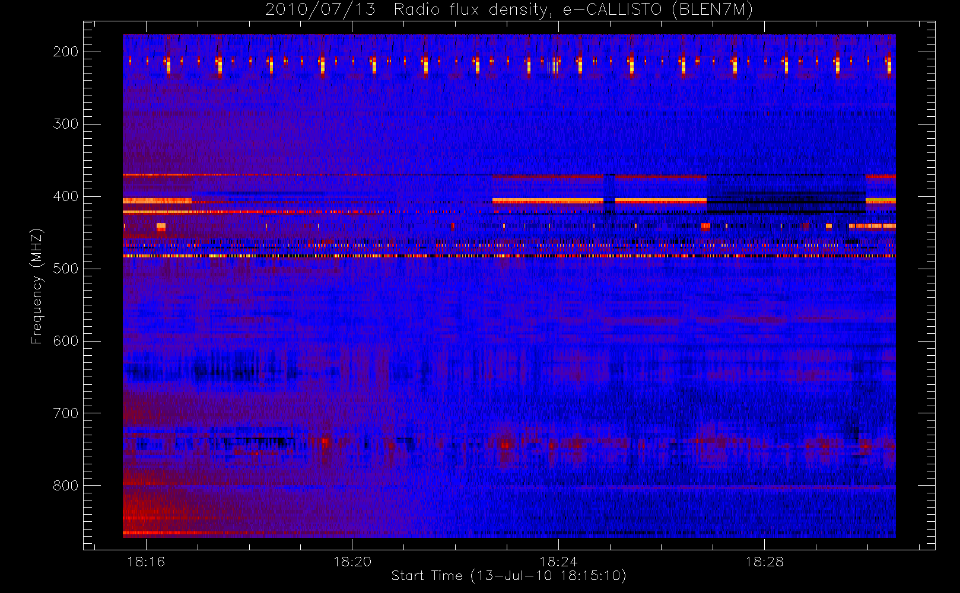Click the 18:16 time tick label
This screenshot has height=593, width=960.
[146, 562]
